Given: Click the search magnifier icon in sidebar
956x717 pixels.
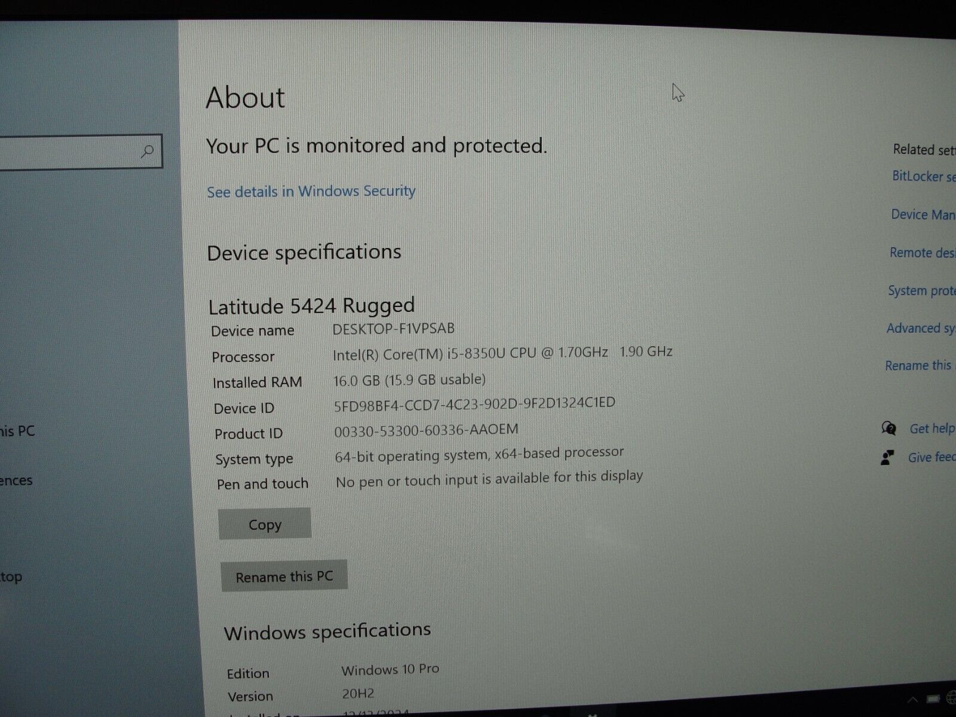Looking at the screenshot, I should (x=147, y=151).
